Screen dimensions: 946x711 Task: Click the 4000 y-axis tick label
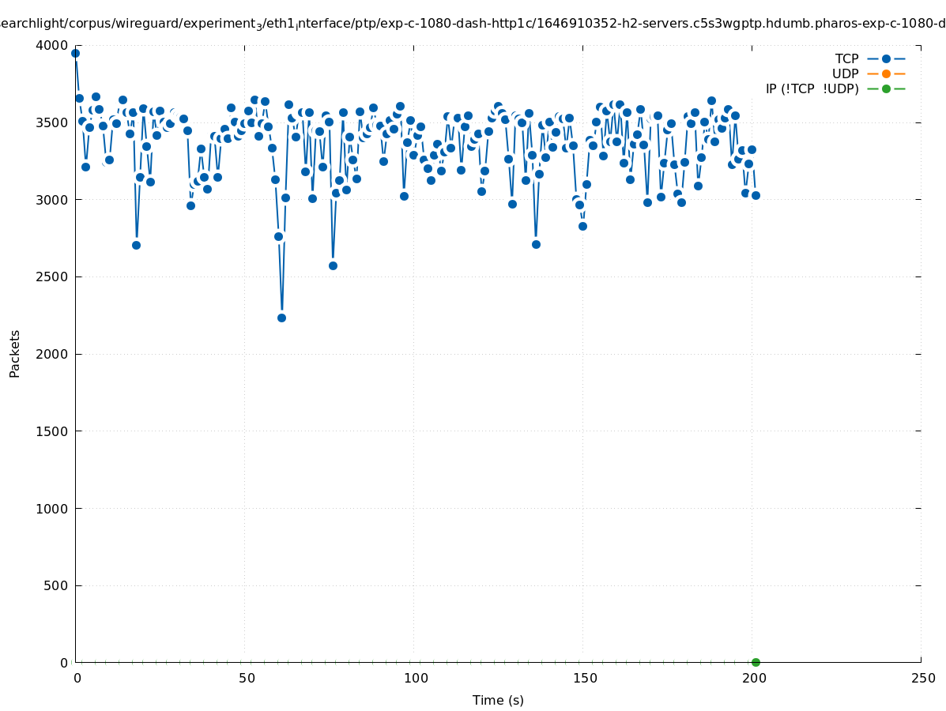[x=52, y=45]
